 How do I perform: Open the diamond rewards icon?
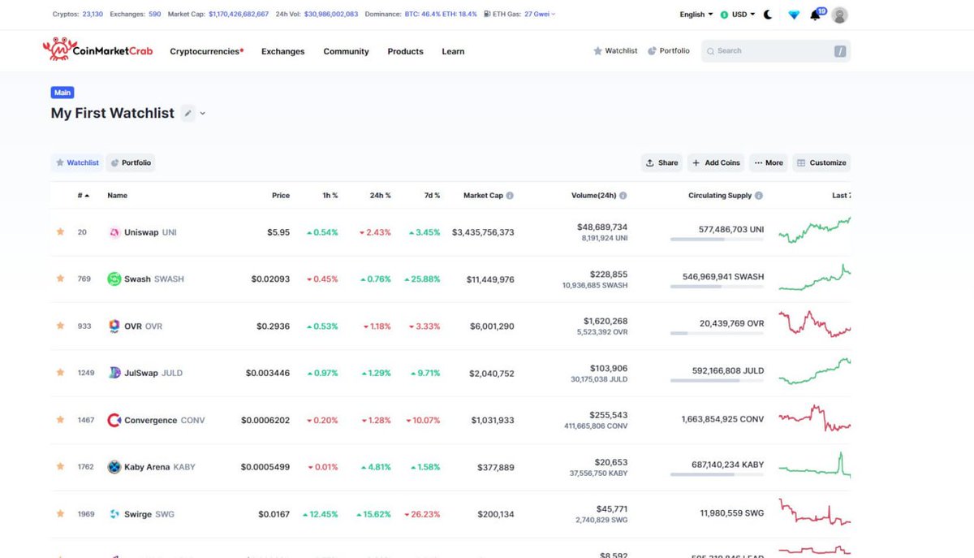pos(794,15)
